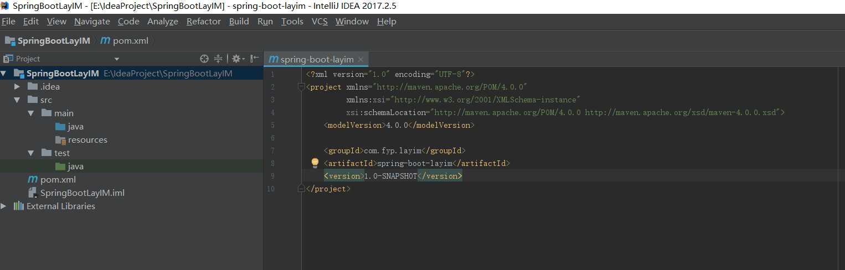The height and width of the screenshot is (270, 845).
Task: Open the File menu
Action: point(8,21)
